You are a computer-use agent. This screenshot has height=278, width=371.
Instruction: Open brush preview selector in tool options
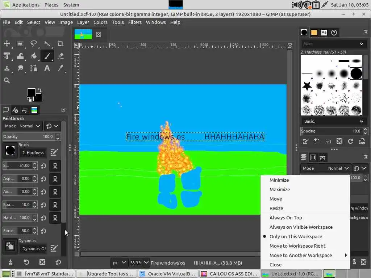pos(10,150)
